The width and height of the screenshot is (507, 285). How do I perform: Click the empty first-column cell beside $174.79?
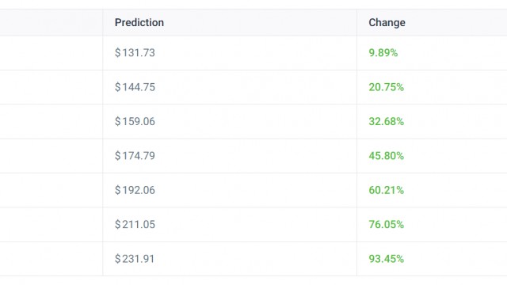pos(51,156)
